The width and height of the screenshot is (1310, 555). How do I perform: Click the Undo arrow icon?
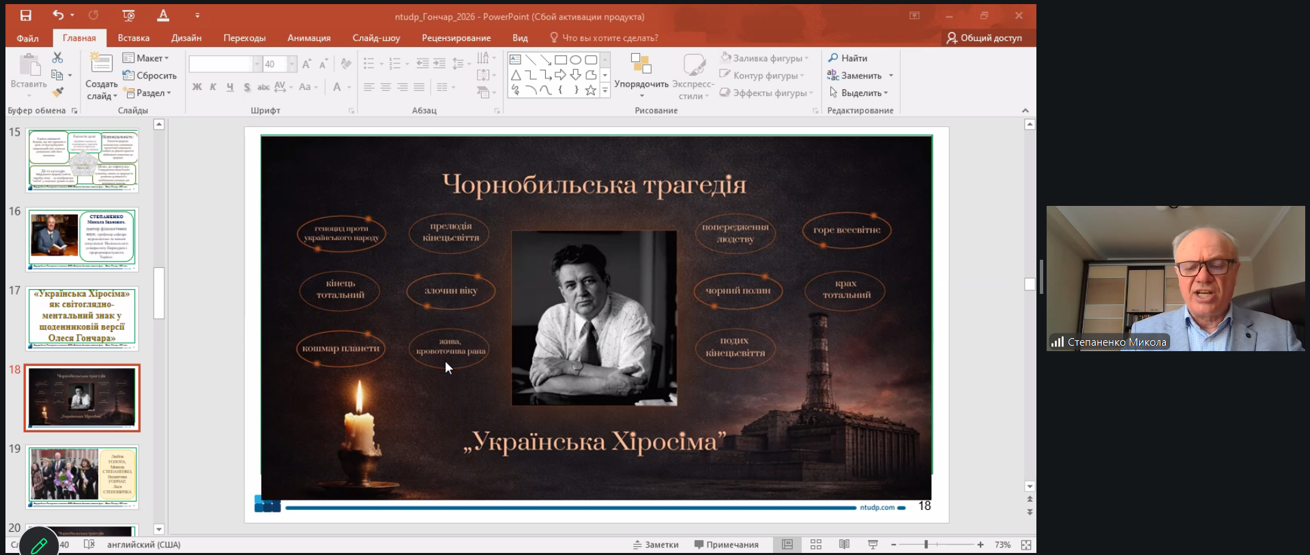[58, 15]
